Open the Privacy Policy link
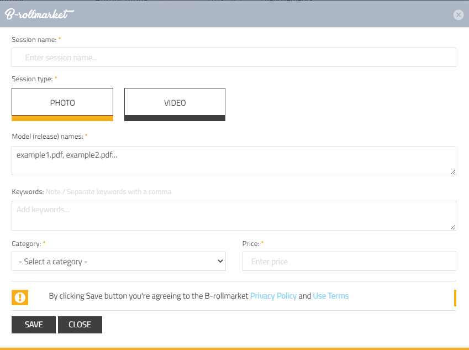469x350 pixels. [273, 296]
